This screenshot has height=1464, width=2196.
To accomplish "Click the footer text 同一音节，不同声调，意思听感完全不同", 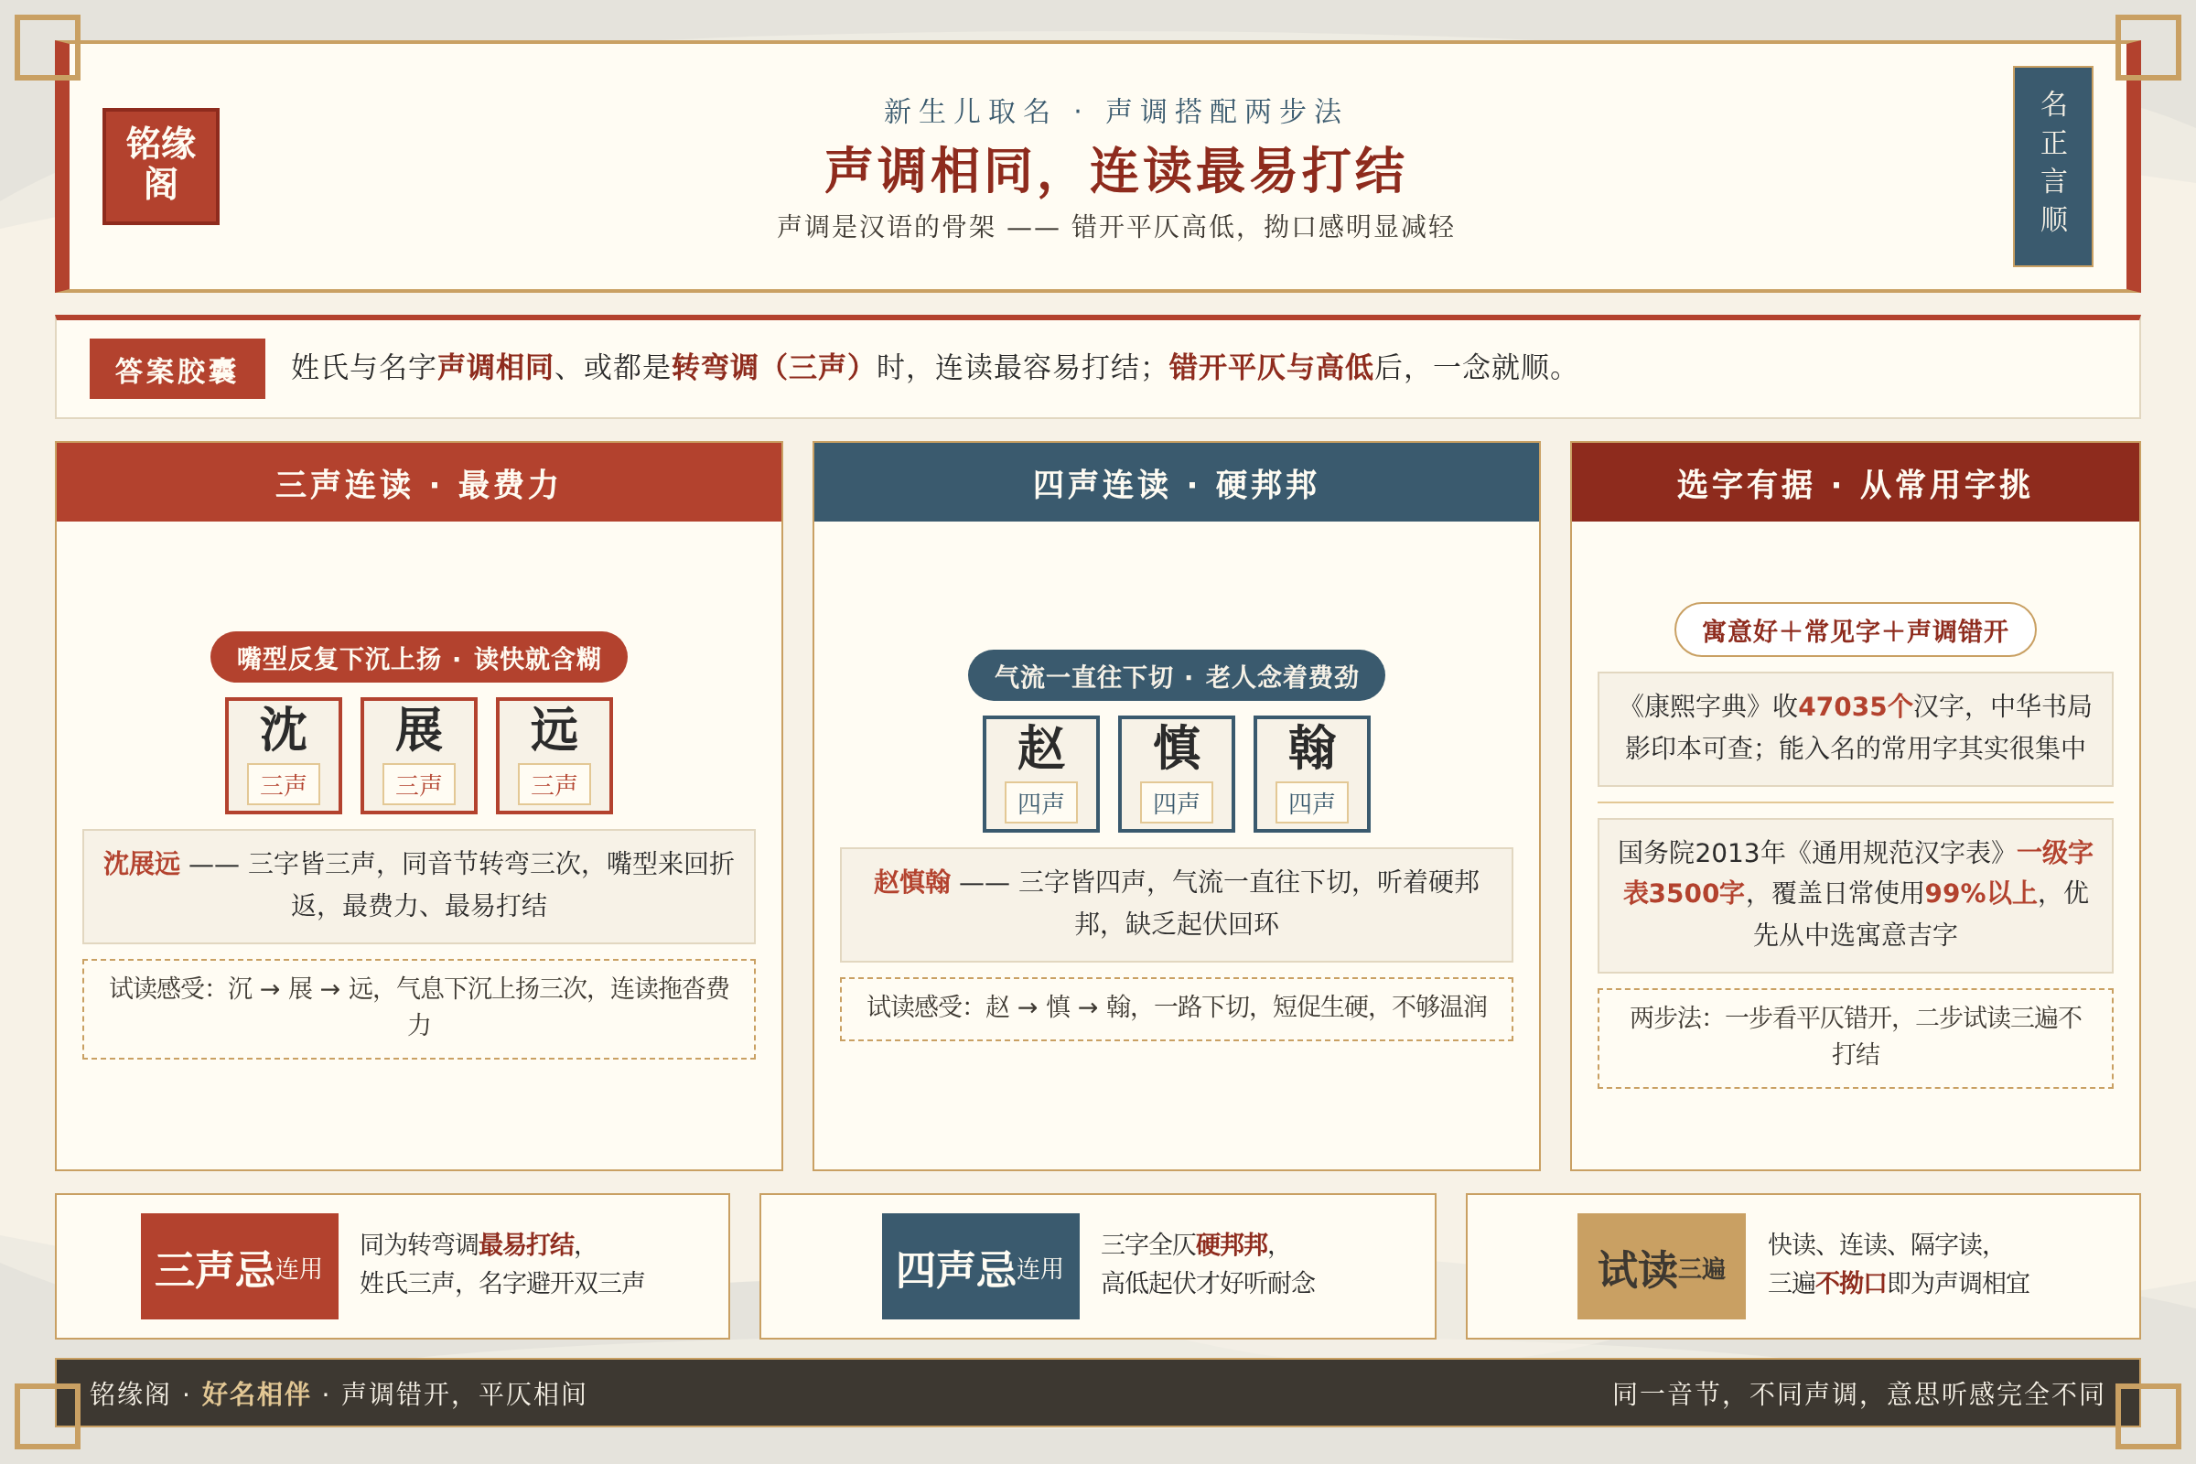I will point(1858,1394).
